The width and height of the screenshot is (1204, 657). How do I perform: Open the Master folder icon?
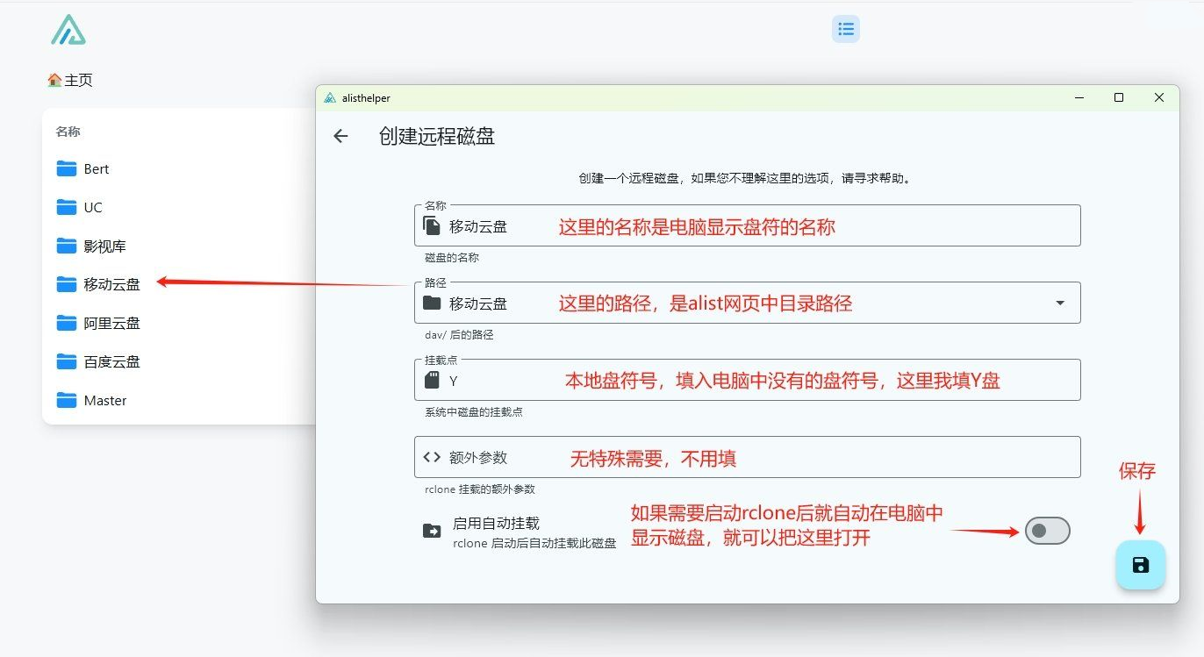pyautogui.click(x=67, y=400)
